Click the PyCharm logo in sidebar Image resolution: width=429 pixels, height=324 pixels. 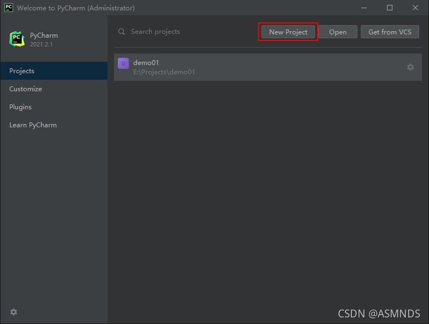[17, 39]
